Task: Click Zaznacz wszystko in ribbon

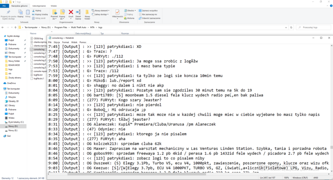Action: 148,11
